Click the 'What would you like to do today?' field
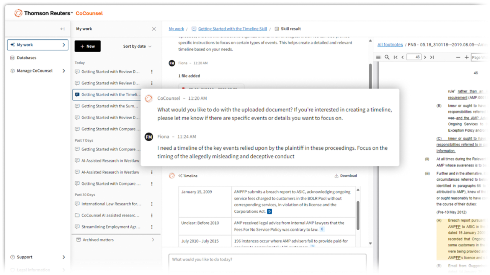 click(267, 260)
